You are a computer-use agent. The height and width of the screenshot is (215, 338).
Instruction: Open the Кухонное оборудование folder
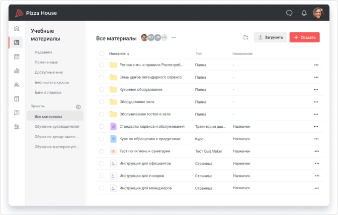point(141,90)
